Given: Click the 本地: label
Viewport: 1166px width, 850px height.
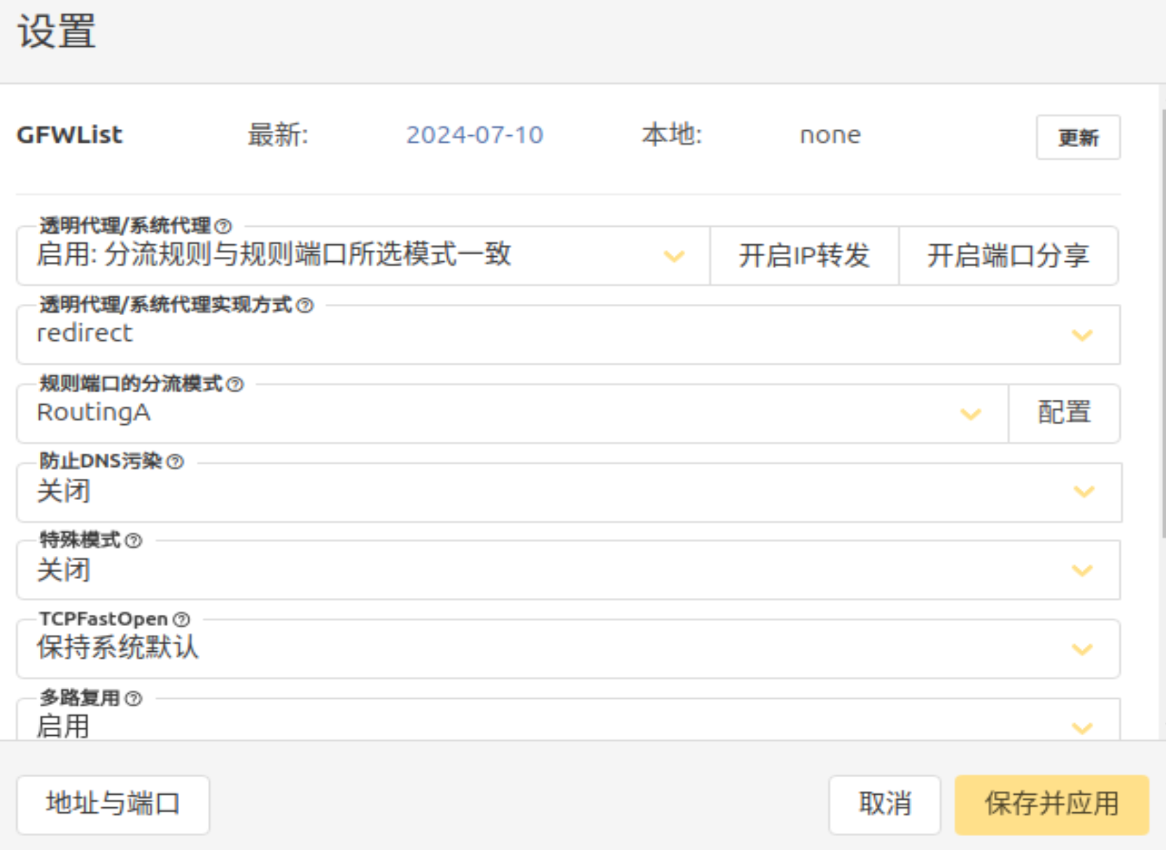Looking at the screenshot, I should pos(672,135).
